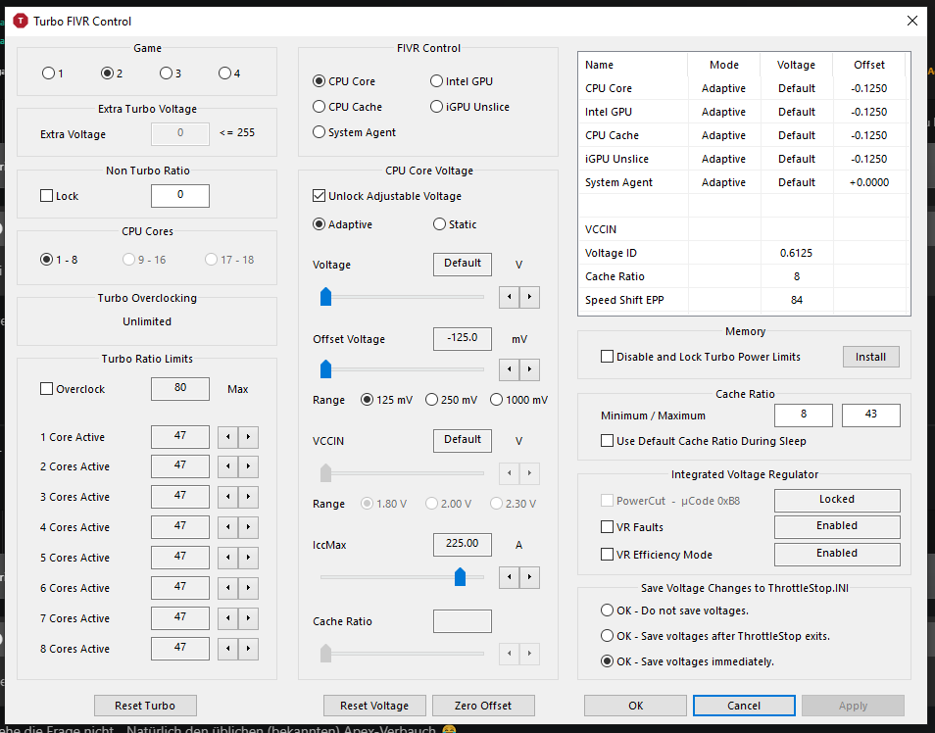This screenshot has height=733, width=935.
Task: Select the CPU Core row in table
Action: click(x=742, y=88)
